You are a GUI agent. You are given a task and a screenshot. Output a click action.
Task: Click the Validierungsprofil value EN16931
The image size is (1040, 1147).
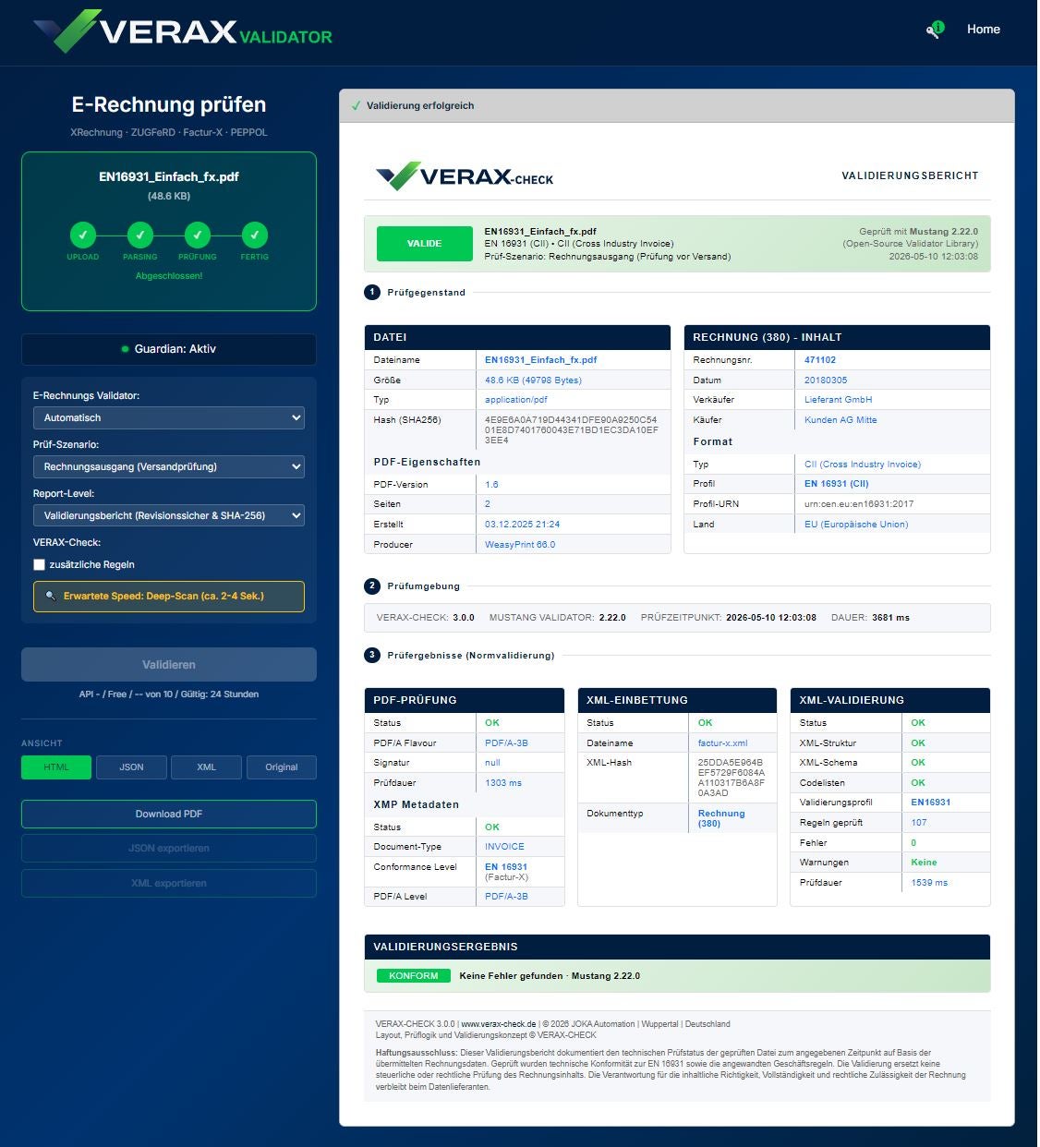pyautogui.click(x=930, y=803)
